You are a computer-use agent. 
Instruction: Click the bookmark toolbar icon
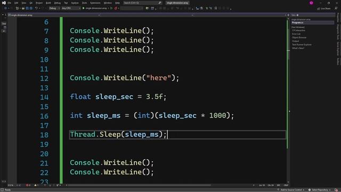click(216, 9)
